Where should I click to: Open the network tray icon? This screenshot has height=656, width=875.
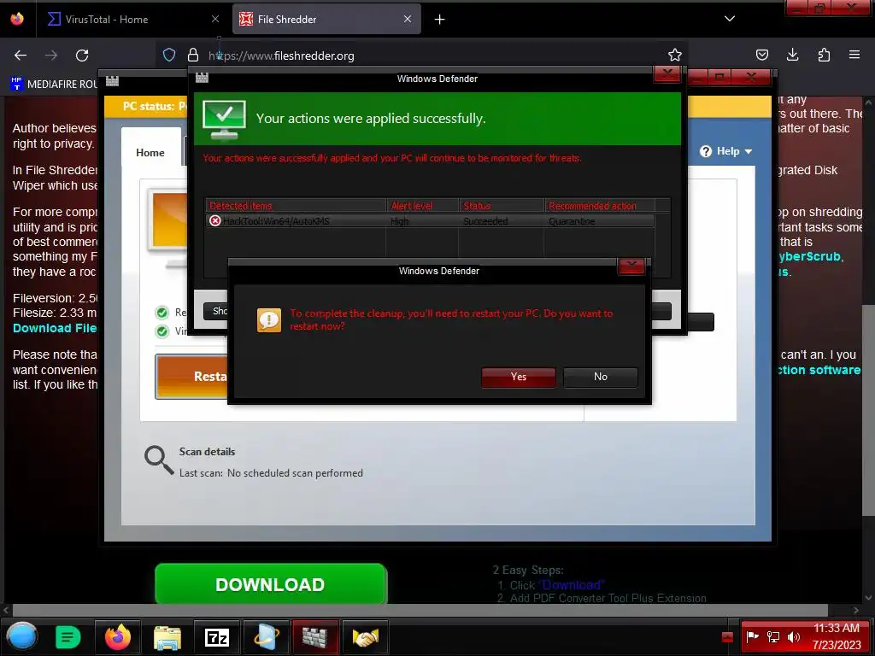click(x=772, y=636)
